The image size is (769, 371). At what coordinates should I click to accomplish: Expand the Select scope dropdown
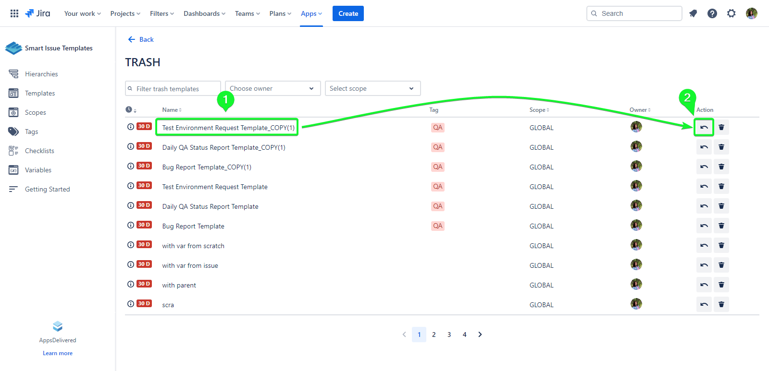372,88
